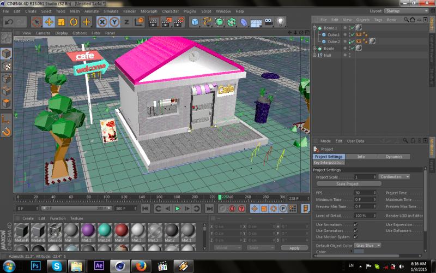This screenshot has height=273, width=436.
Task: Open the MoGraph menu
Action: [149, 11]
